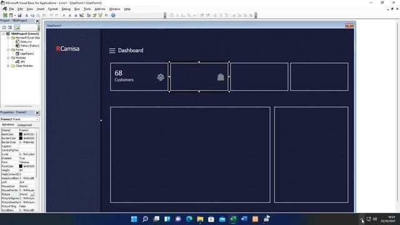
Task: Open the View menu
Action: 30,9
